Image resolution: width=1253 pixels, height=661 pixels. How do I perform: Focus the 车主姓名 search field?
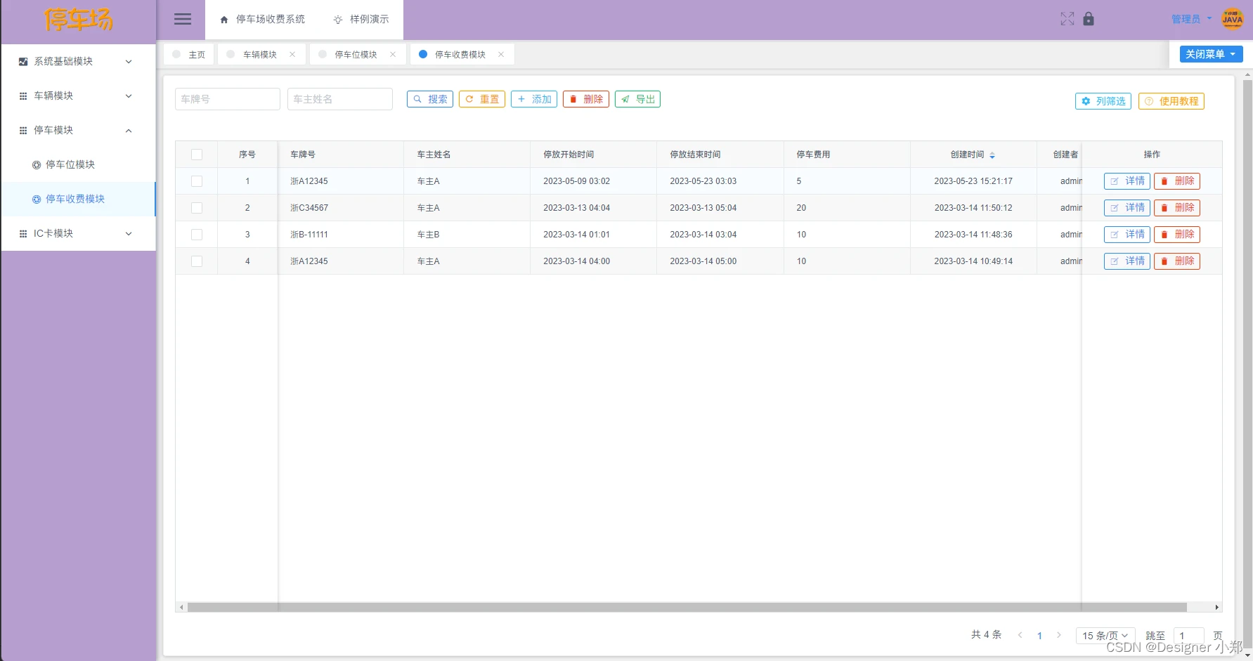coord(340,99)
